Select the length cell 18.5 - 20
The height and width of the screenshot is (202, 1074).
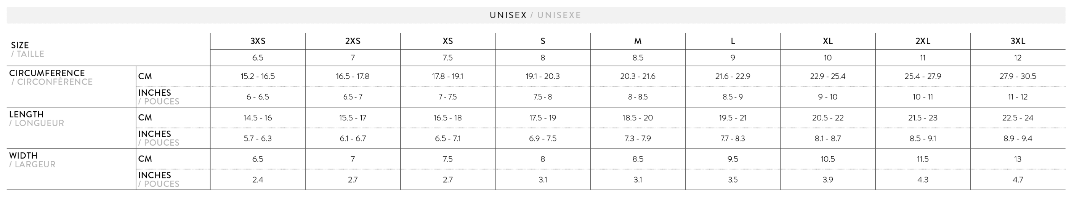pyautogui.click(x=638, y=118)
